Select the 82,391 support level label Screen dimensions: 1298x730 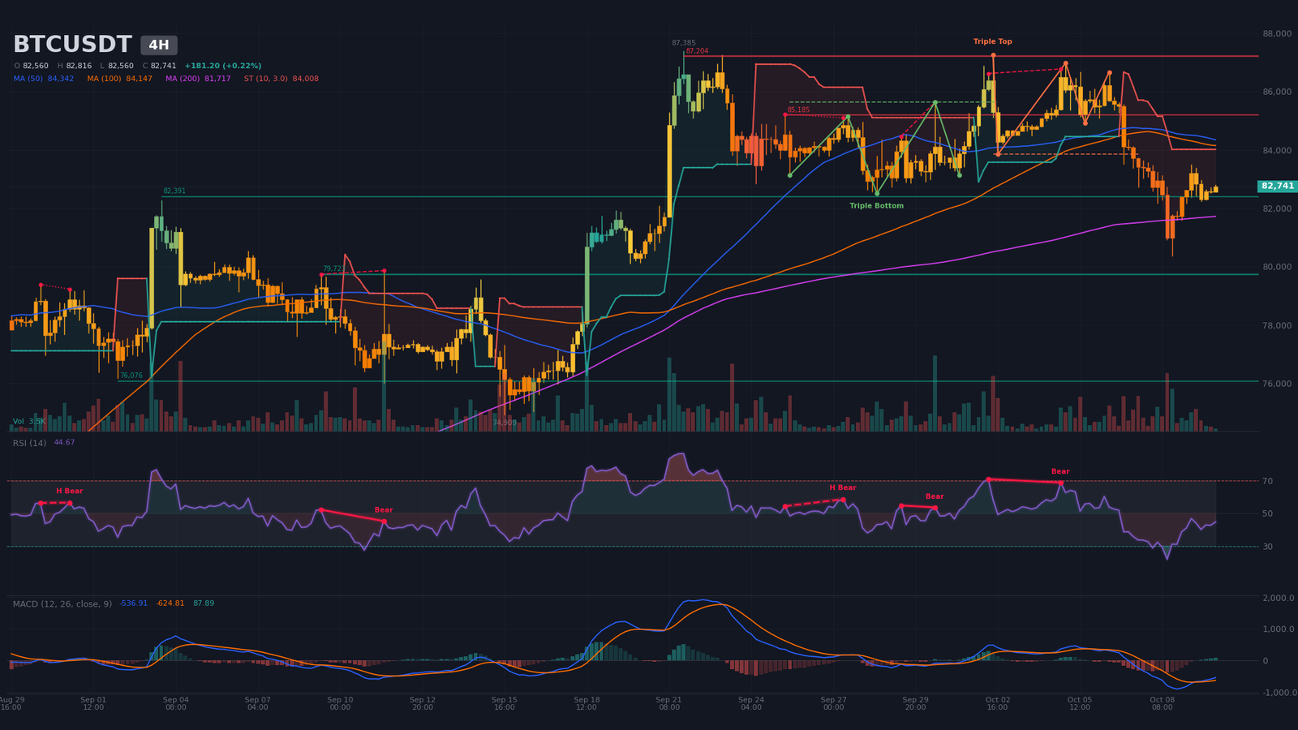coord(174,191)
